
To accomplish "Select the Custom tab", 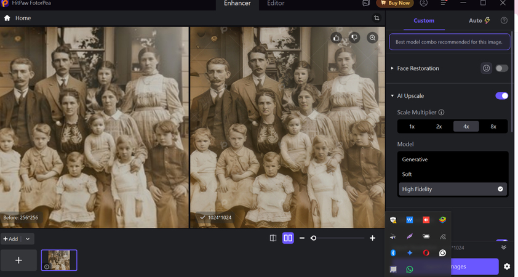I will point(424,20).
